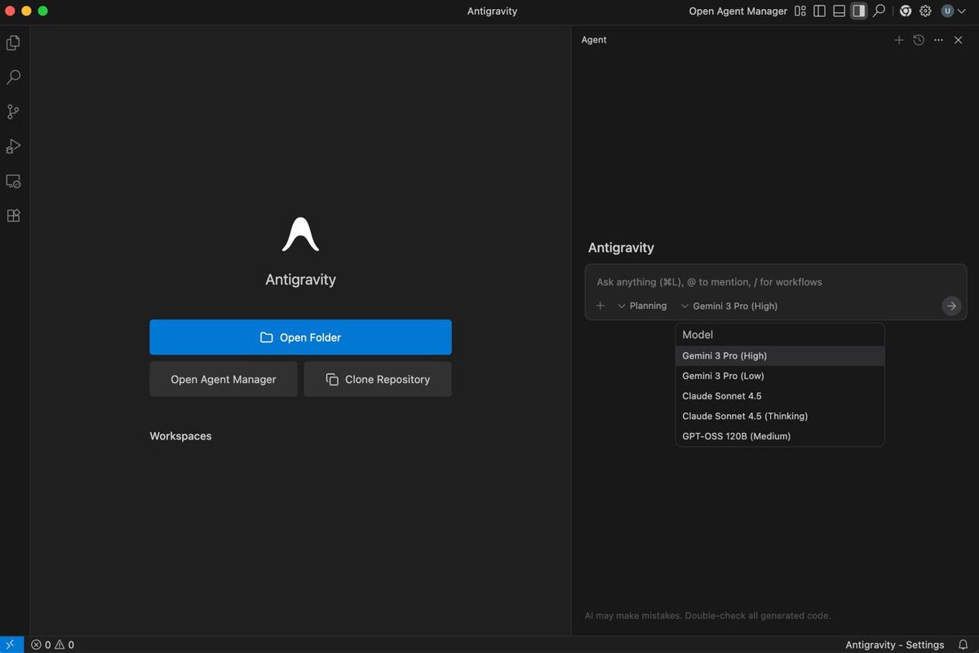
Task: Open the Search view in activity bar
Action: tap(13, 77)
